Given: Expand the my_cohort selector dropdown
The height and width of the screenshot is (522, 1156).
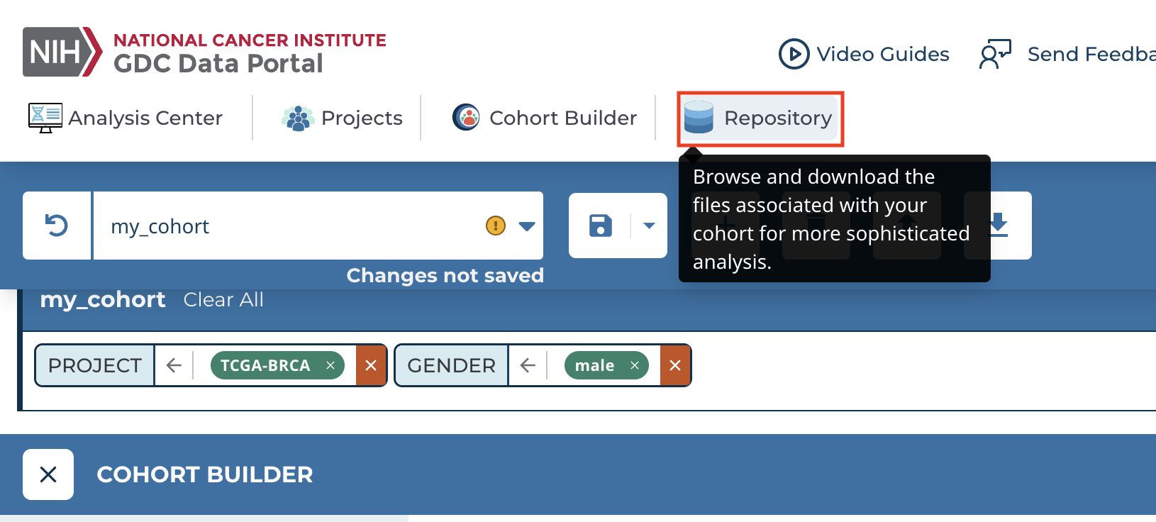Looking at the screenshot, I should click(x=526, y=226).
